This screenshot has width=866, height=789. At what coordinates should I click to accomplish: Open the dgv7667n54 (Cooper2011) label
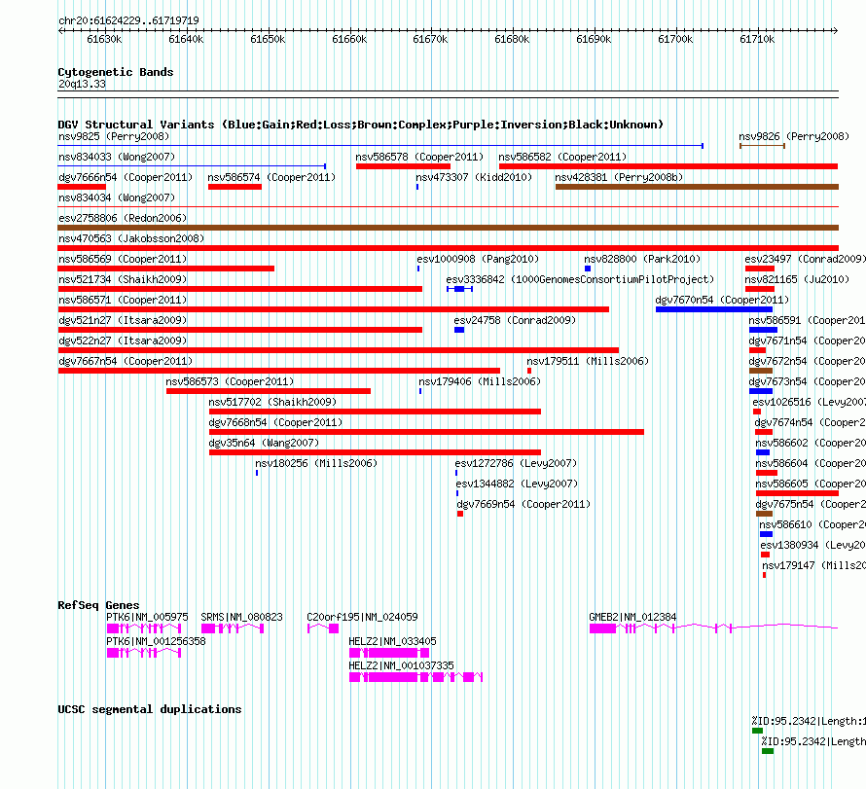pos(126,361)
